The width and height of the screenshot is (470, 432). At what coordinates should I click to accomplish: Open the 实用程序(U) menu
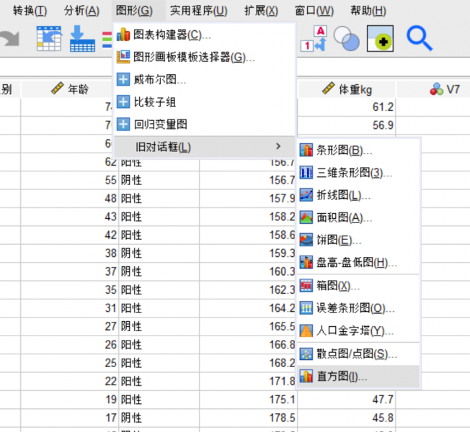pos(198,11)
